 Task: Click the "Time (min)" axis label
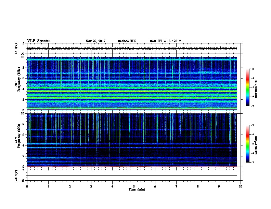pyautogui.click(x=137, y=190)
